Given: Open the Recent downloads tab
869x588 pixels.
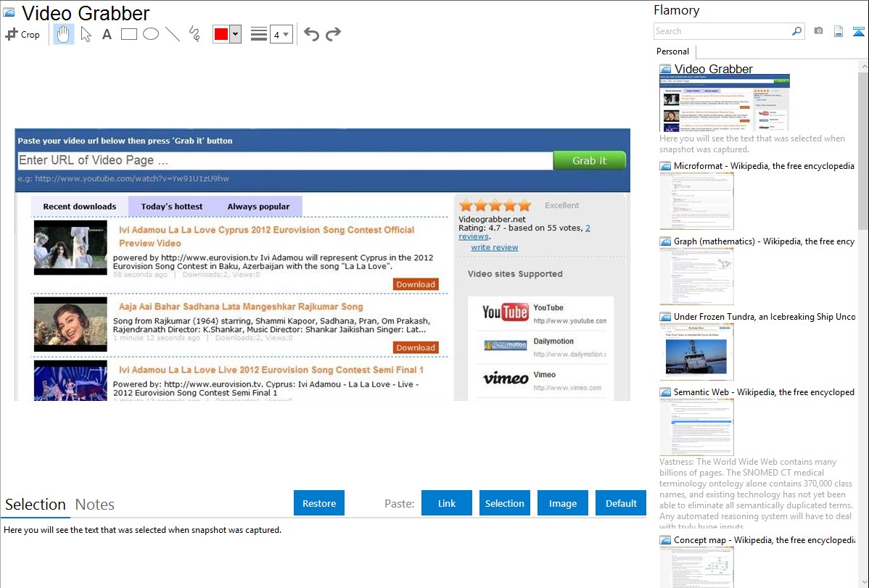Looking at the screenshot, I should [80, 206].
